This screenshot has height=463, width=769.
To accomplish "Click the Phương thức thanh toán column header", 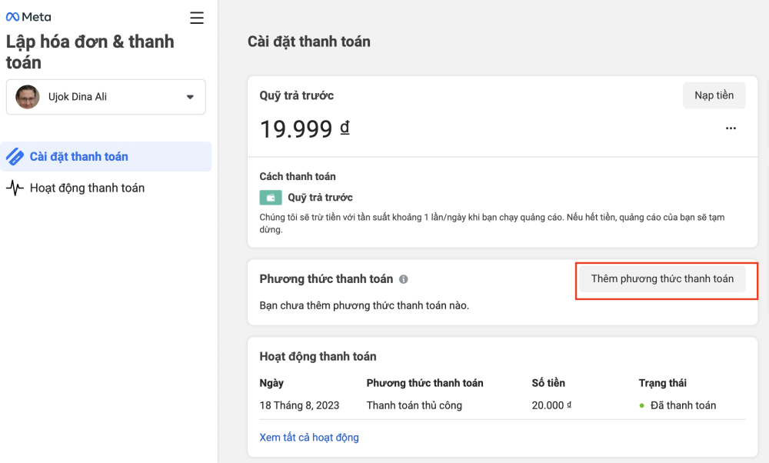I will click(424, 383).
